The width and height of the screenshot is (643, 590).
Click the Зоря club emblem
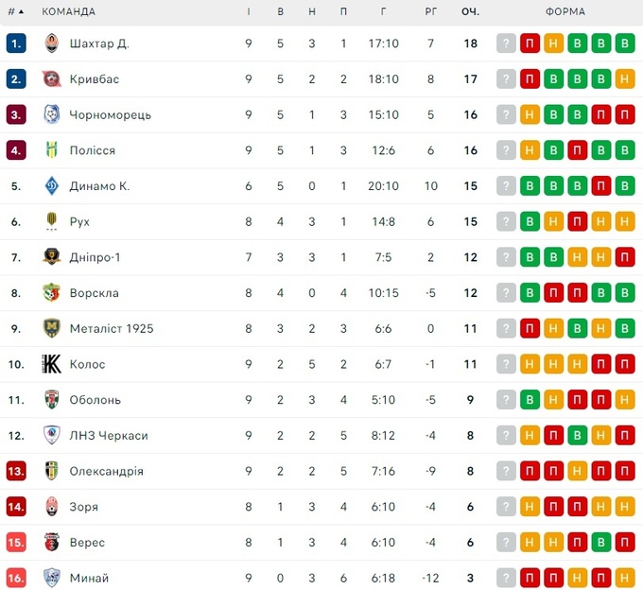(52, 507)
